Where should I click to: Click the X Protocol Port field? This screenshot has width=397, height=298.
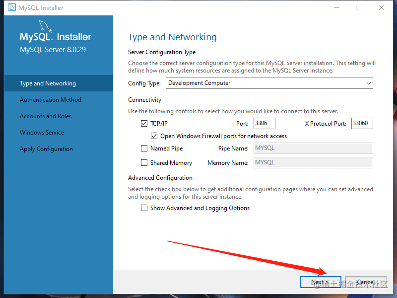point(362,123)
